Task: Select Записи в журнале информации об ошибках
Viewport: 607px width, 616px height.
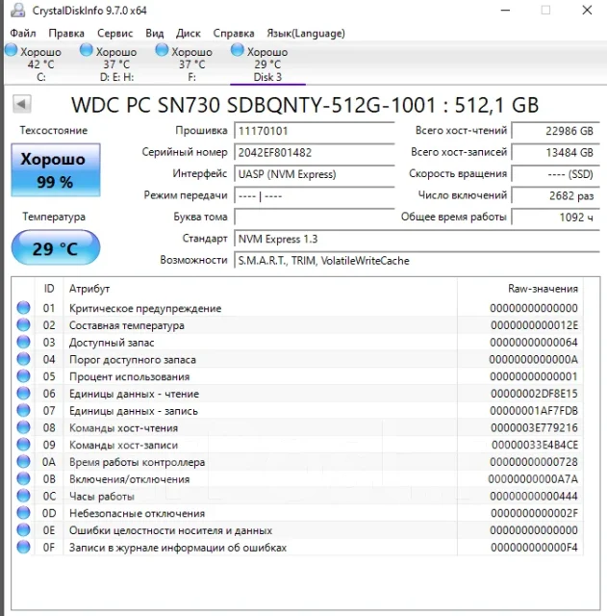Action: pyautogui.click(x=178, y=548)
